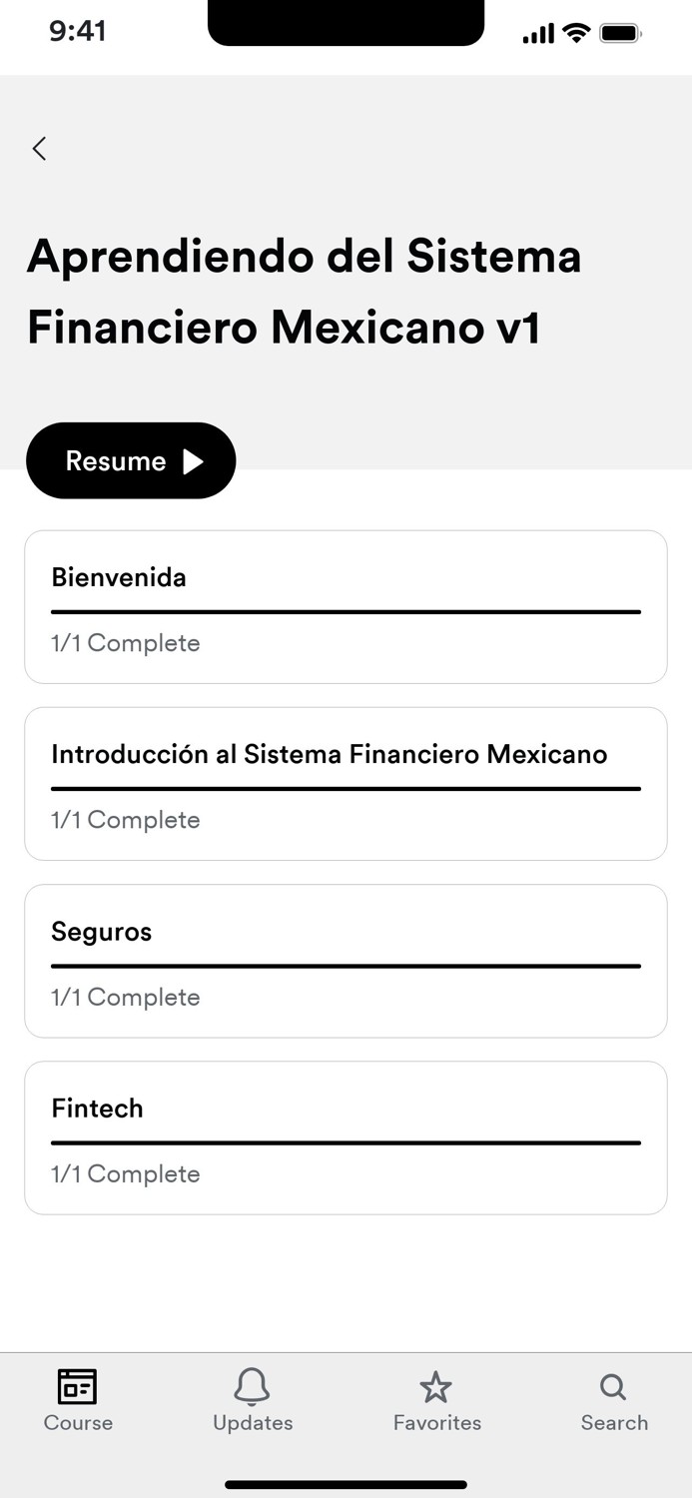This screenshot has height=1498, width=692.
Task: Select the course title text
Action: (x=305, y=292)
